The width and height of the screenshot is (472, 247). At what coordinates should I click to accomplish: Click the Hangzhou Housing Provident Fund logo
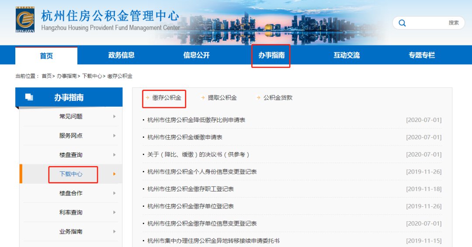(x=25, y=20)
